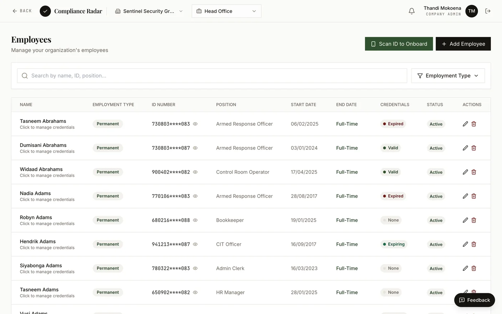Open the TM user avatar
The image size is (502, 314).
472,11
